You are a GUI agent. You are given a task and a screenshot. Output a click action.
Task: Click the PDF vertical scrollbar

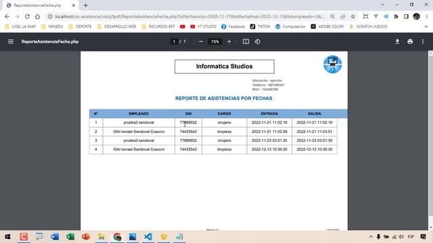[430, 135]
